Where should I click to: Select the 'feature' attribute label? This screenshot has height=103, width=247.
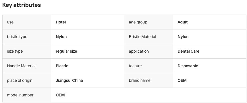(135, 66)
